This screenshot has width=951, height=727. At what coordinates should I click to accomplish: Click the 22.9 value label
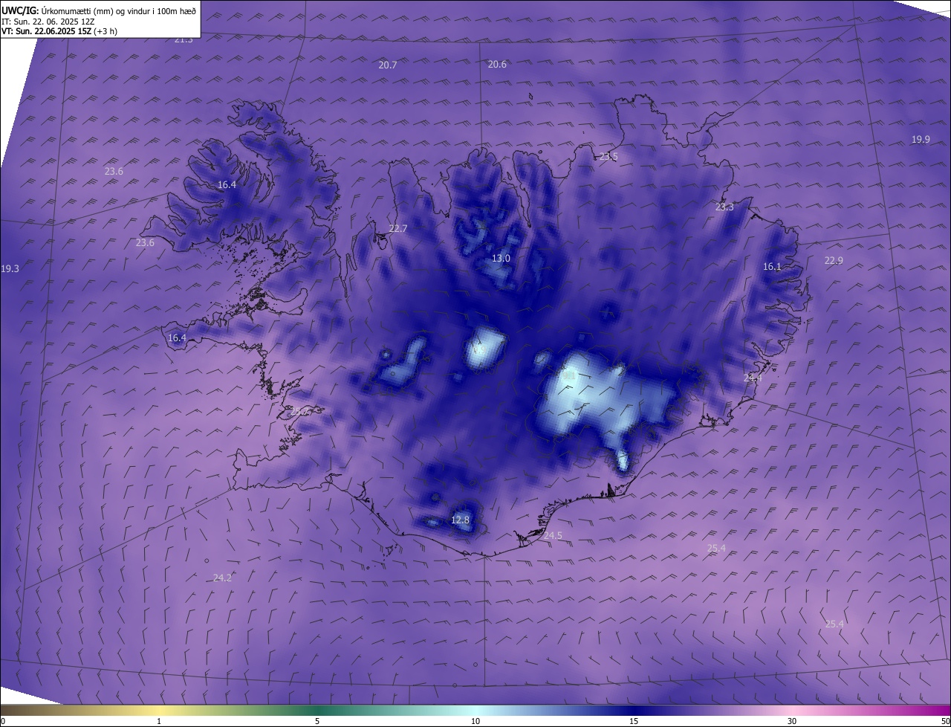coord(834,261)
